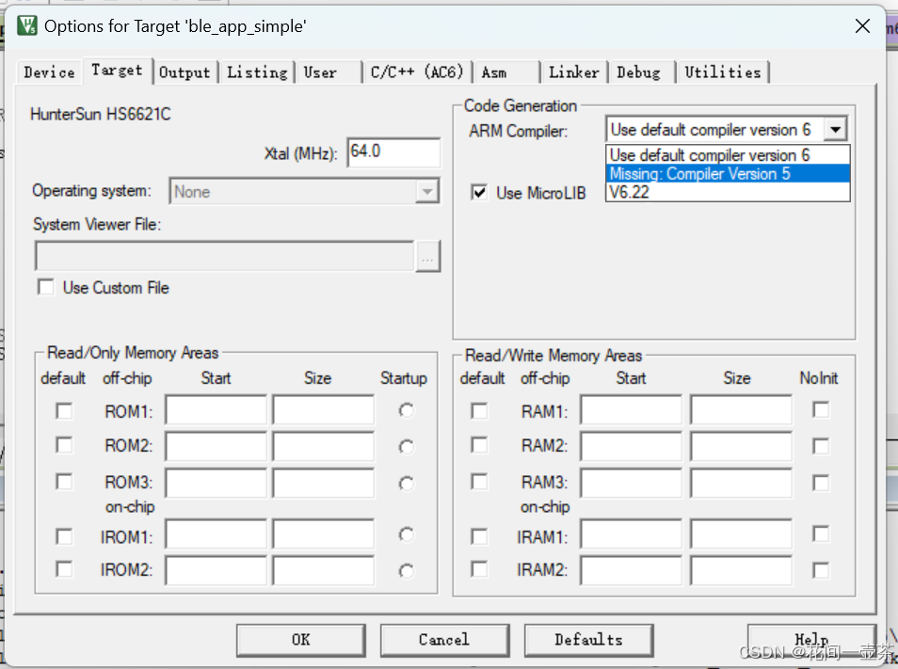Select the ROM3 Startup radio button
The height and width of the screenshot is (669, 898).
click(406, 485)
